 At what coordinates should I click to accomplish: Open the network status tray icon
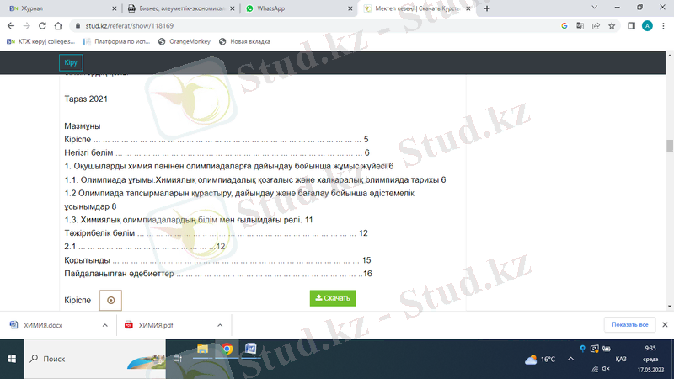tap(595, 369)
